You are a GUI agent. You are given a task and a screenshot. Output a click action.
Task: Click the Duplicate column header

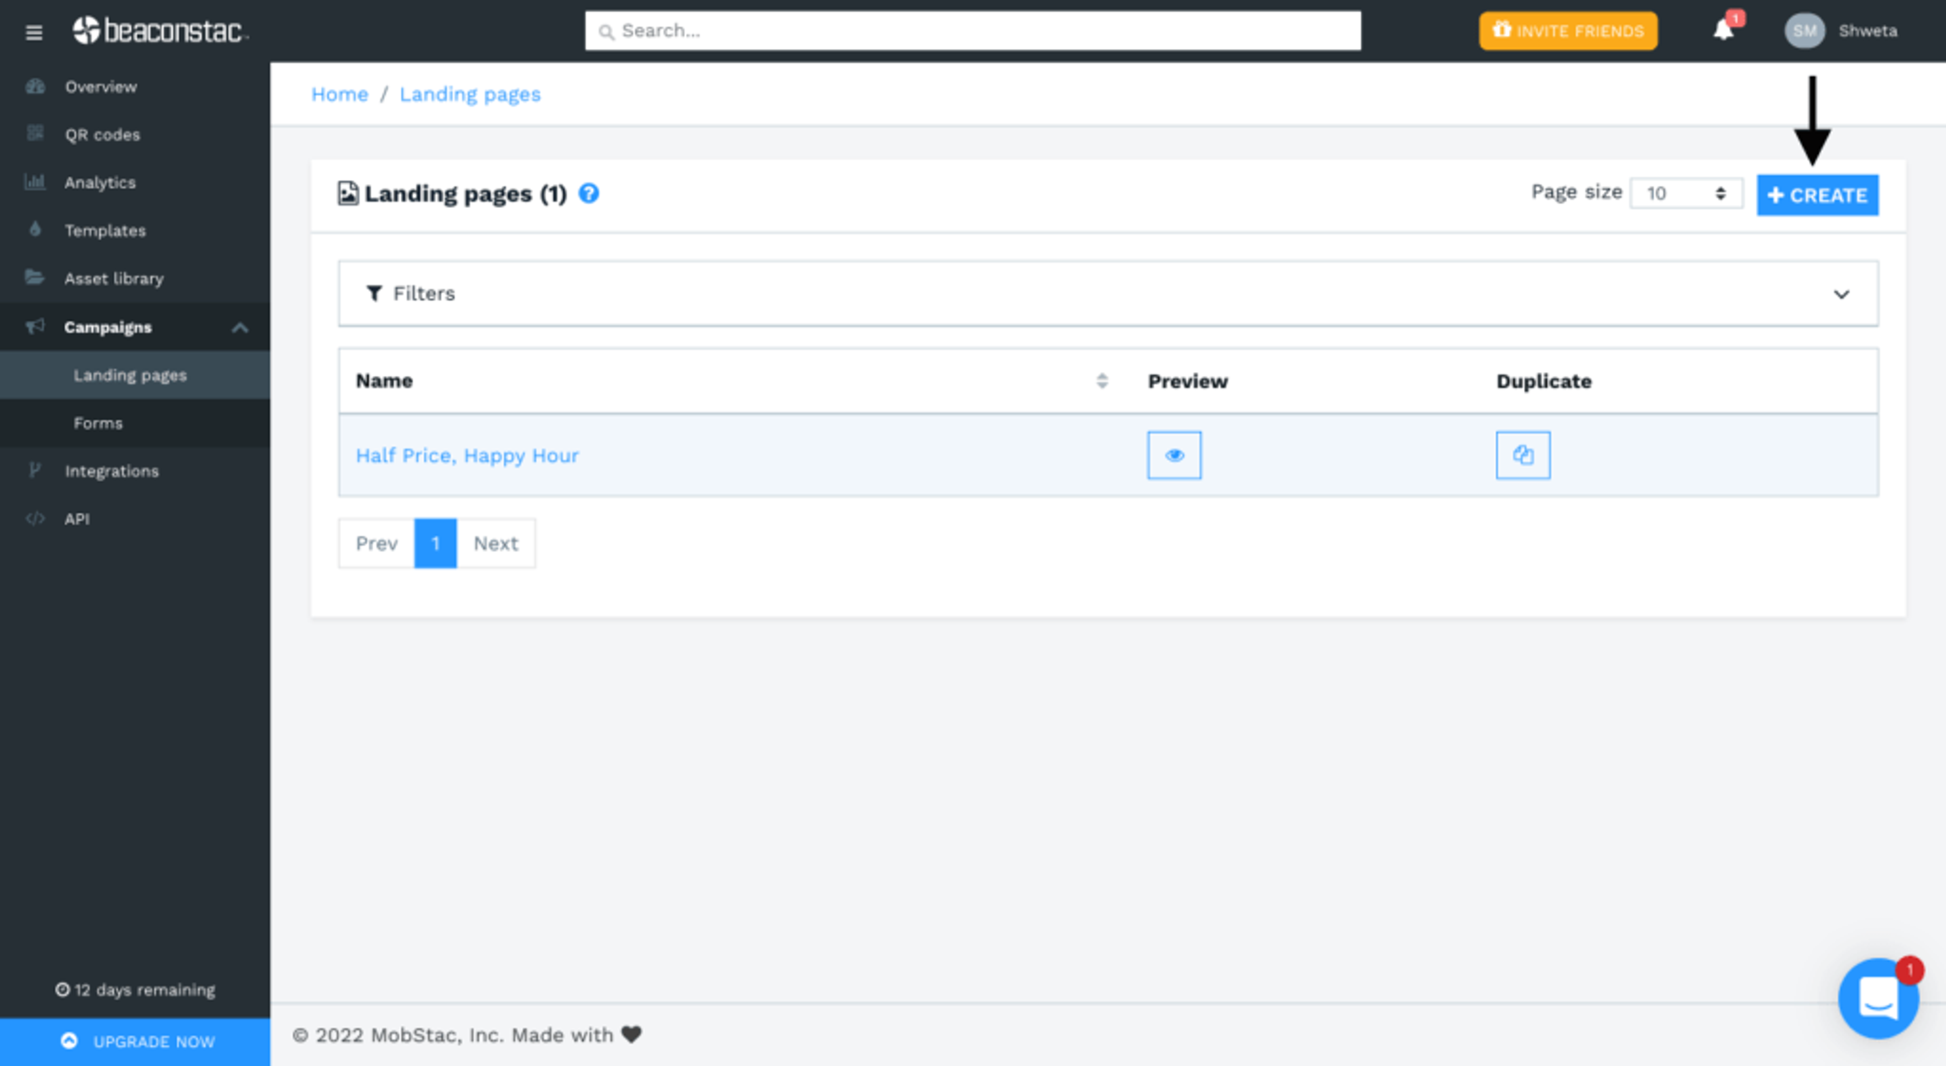coord(1543,381)
